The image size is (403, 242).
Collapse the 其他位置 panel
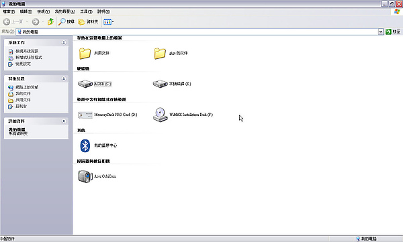click(x=64, y=78)
